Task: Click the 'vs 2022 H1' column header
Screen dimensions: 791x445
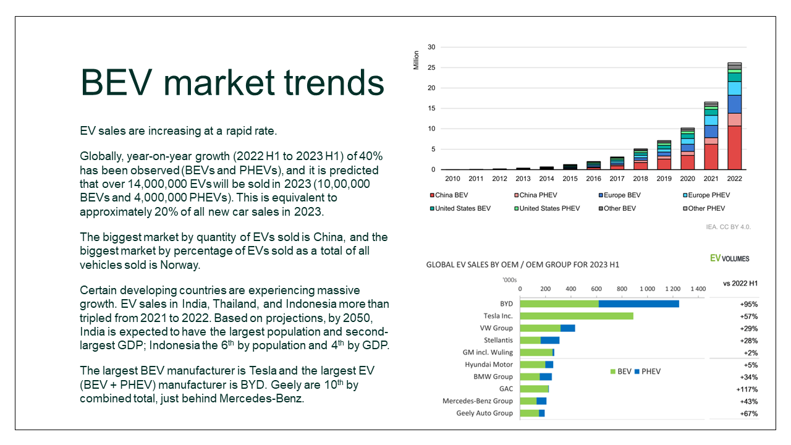Action: 740,284
